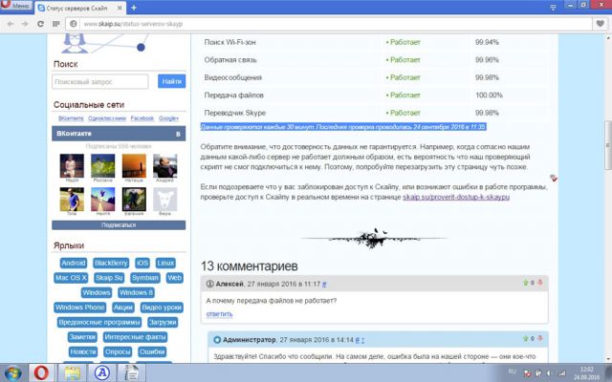The height and width of the screenshot is (382, 612).
Task: Go forward with the forward arrow
Action: (x=25, y=24)
